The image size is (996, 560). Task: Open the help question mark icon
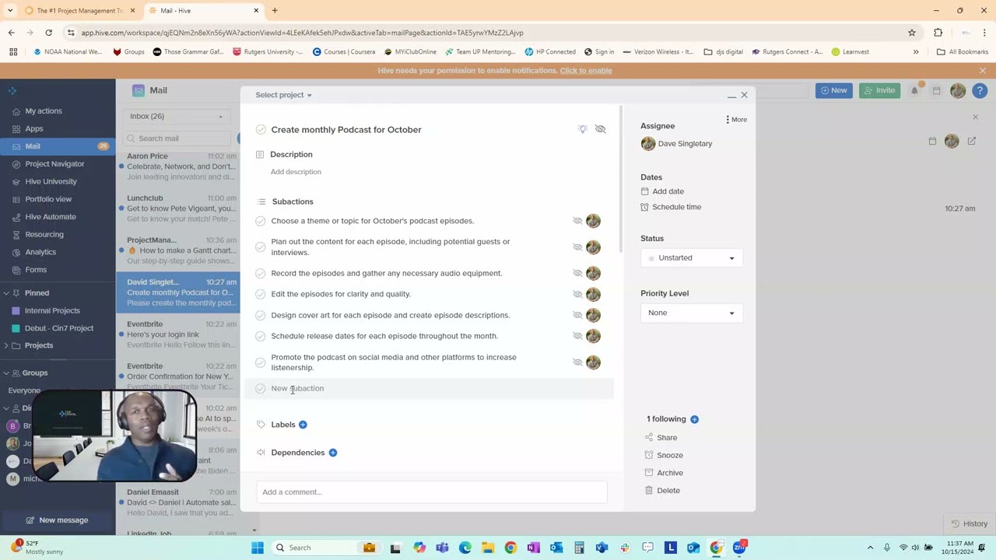(980, 90)
